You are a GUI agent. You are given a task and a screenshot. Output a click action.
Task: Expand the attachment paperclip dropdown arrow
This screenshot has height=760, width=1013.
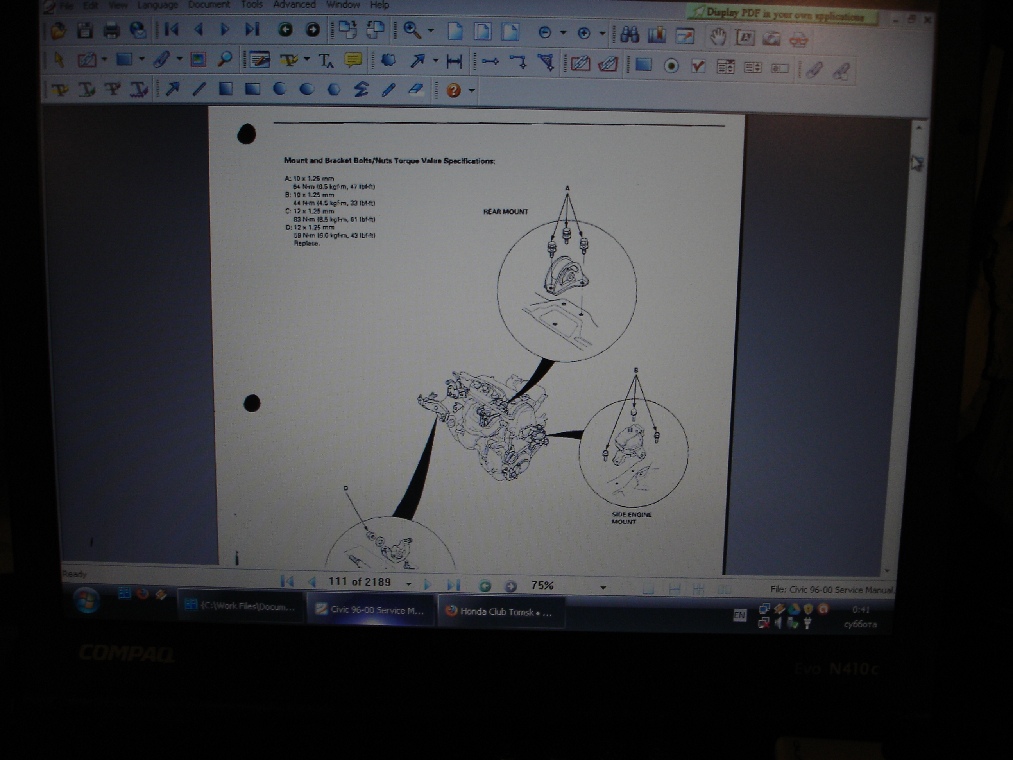coord(179,59)
